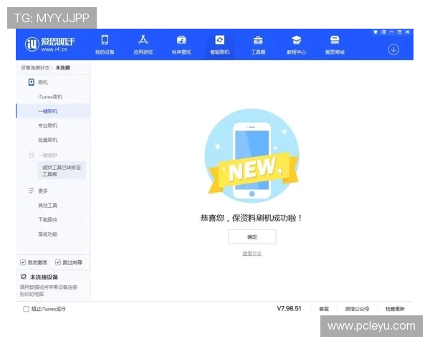Open 高级功能 in the sidebar
Screen dimensions: 430x344
coord(48,234)
